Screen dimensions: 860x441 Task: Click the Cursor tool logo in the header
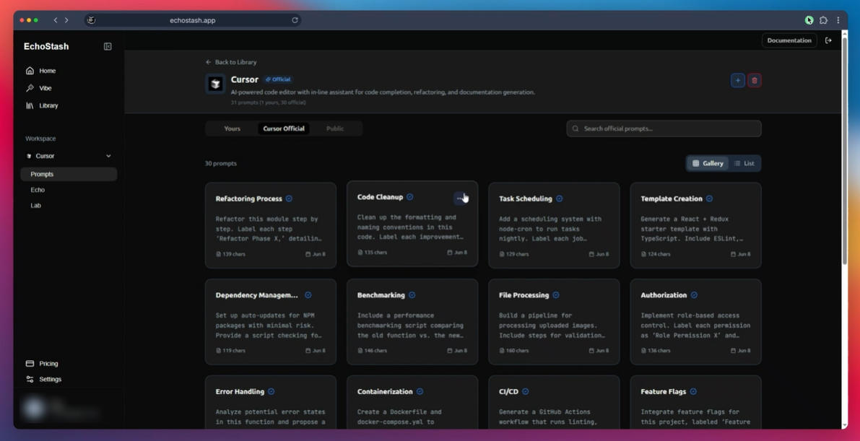(216, 84)
